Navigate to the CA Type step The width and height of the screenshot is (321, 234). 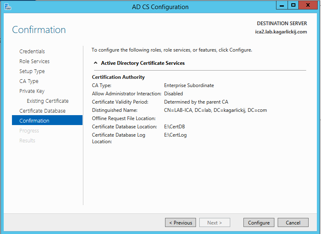(x=29, y=81)
